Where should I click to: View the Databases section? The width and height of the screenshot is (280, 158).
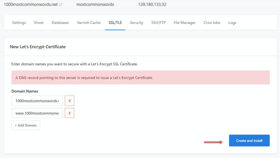coord(60,23)
